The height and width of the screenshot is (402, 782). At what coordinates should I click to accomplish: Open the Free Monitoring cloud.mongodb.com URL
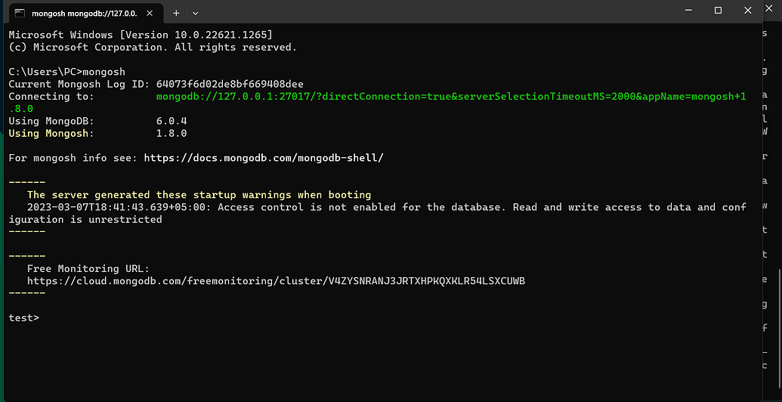(x=276, y=281)
